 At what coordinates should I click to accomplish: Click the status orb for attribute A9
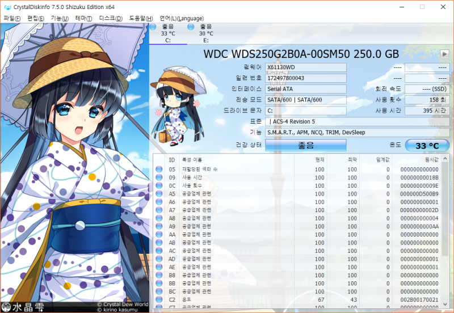point(159,226)
